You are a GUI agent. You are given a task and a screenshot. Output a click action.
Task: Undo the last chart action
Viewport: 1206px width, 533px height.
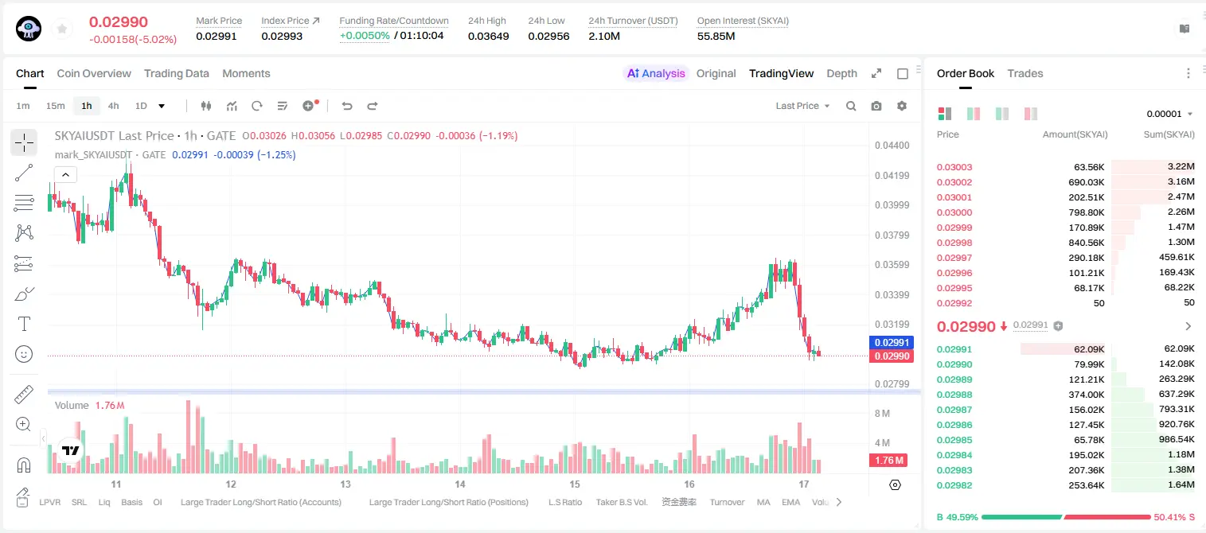[347, 106]
